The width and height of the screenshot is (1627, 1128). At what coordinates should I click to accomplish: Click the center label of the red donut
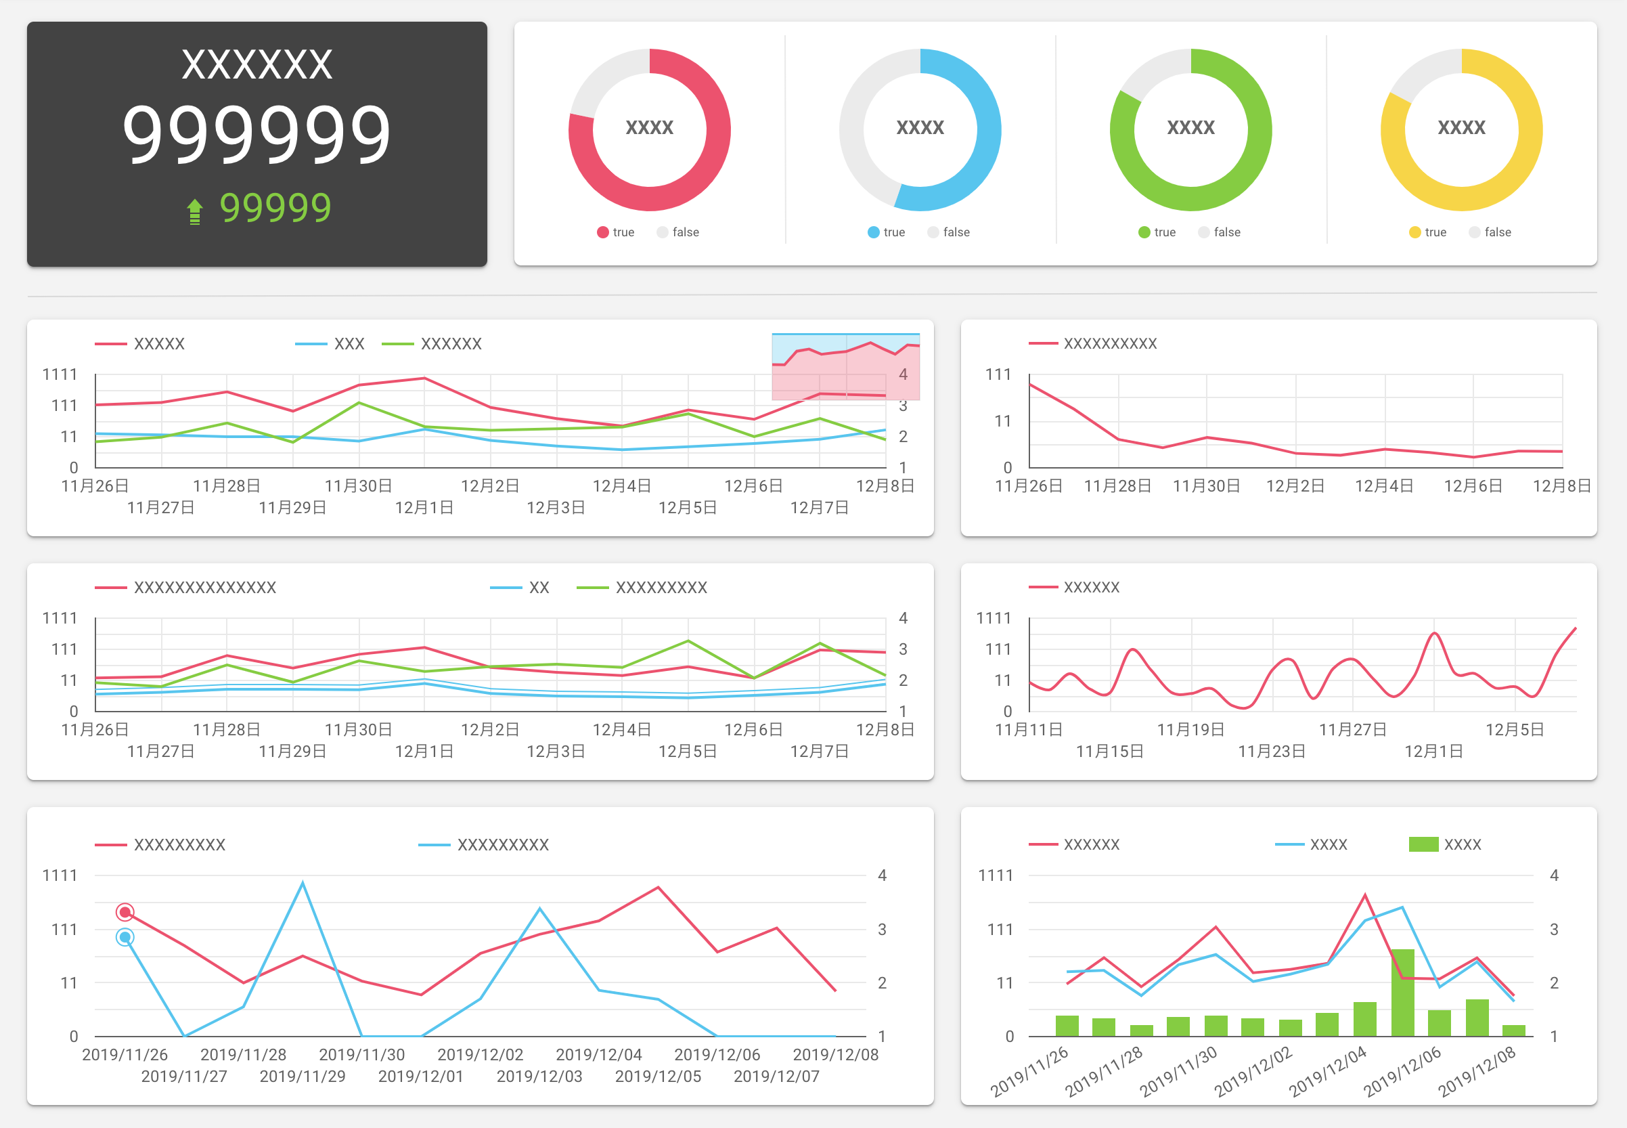coord(649,128)
